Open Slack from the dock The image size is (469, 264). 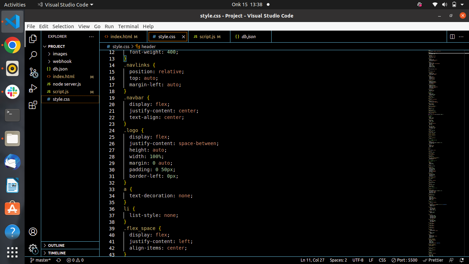[x=12, y=92]
